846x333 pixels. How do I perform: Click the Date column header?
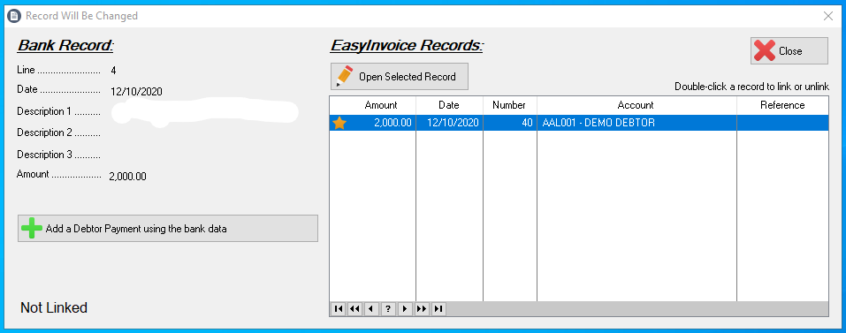click(449, 105)
